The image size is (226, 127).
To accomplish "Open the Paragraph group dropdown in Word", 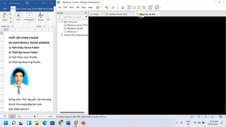I will pos(29,18).
